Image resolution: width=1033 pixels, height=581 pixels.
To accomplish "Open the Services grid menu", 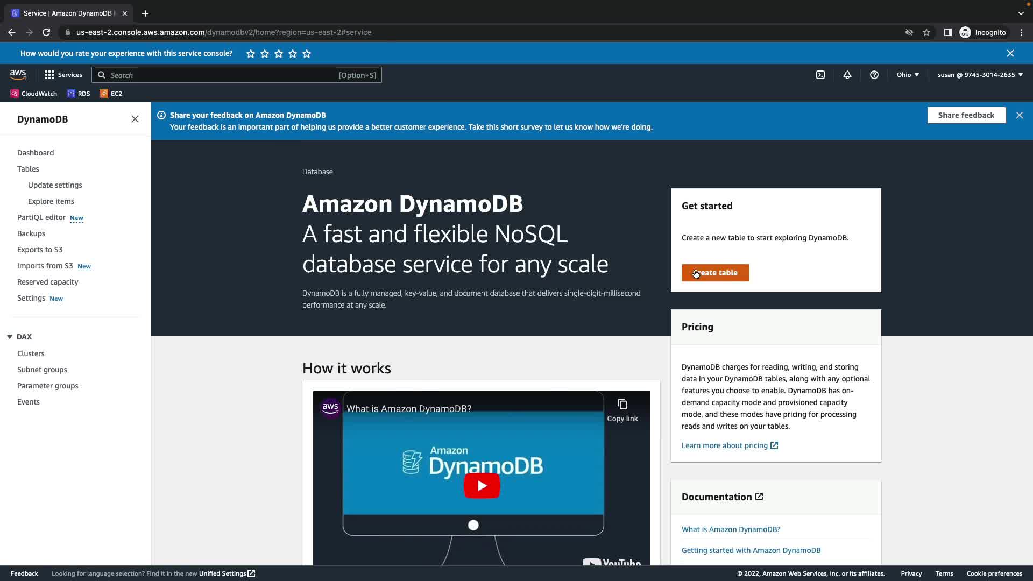I will point(63,75).
